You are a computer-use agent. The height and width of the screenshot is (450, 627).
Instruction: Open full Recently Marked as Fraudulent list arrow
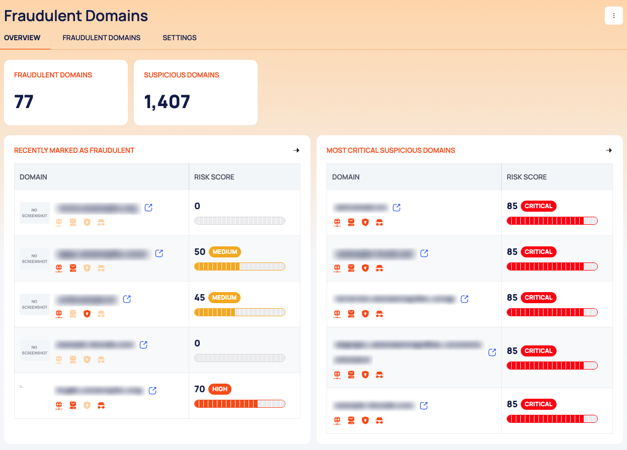coord(296,150)
